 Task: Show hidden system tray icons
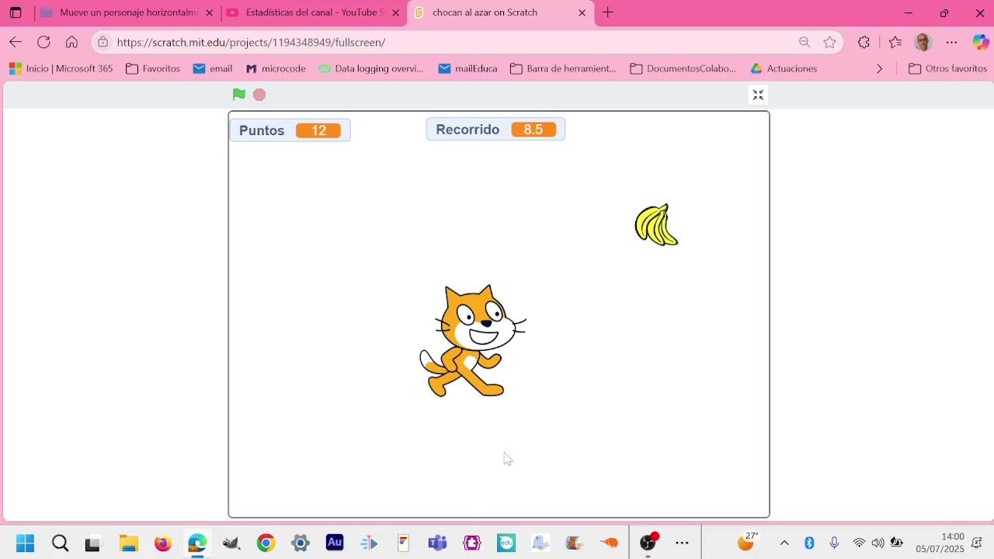click(x=784, y=543)
